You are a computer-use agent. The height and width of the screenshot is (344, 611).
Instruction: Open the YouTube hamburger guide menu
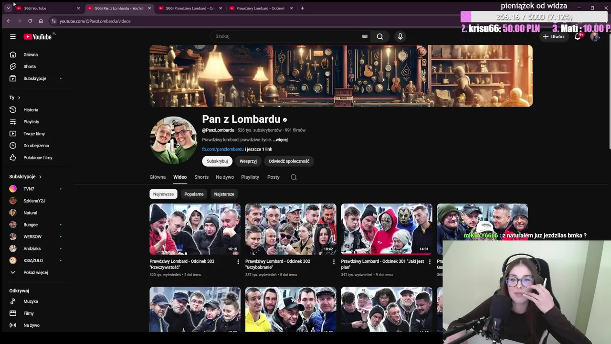13,37
